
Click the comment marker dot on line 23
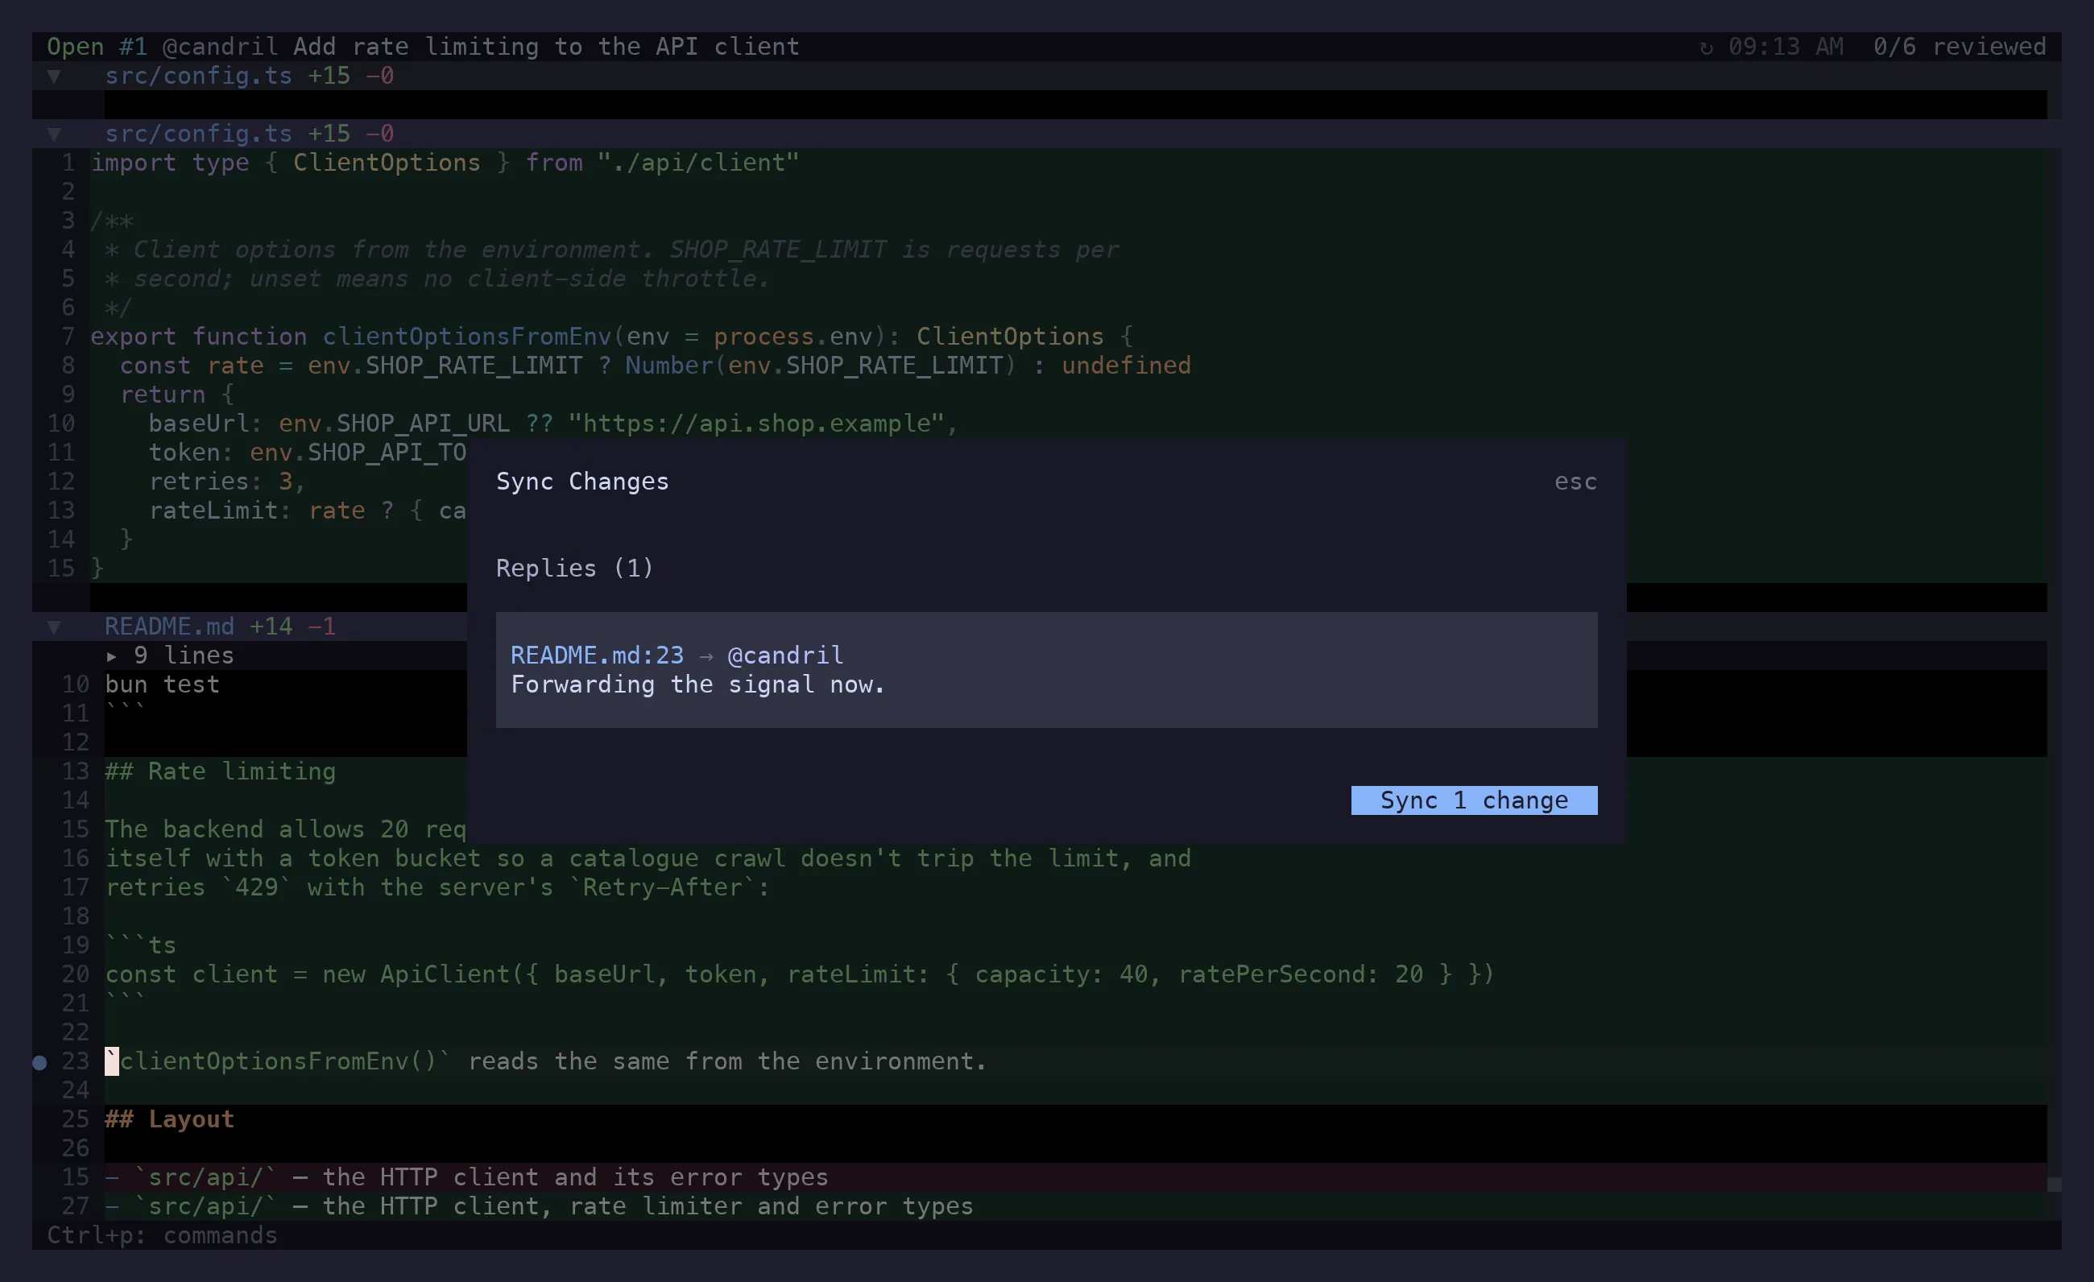coord(39,1062)
